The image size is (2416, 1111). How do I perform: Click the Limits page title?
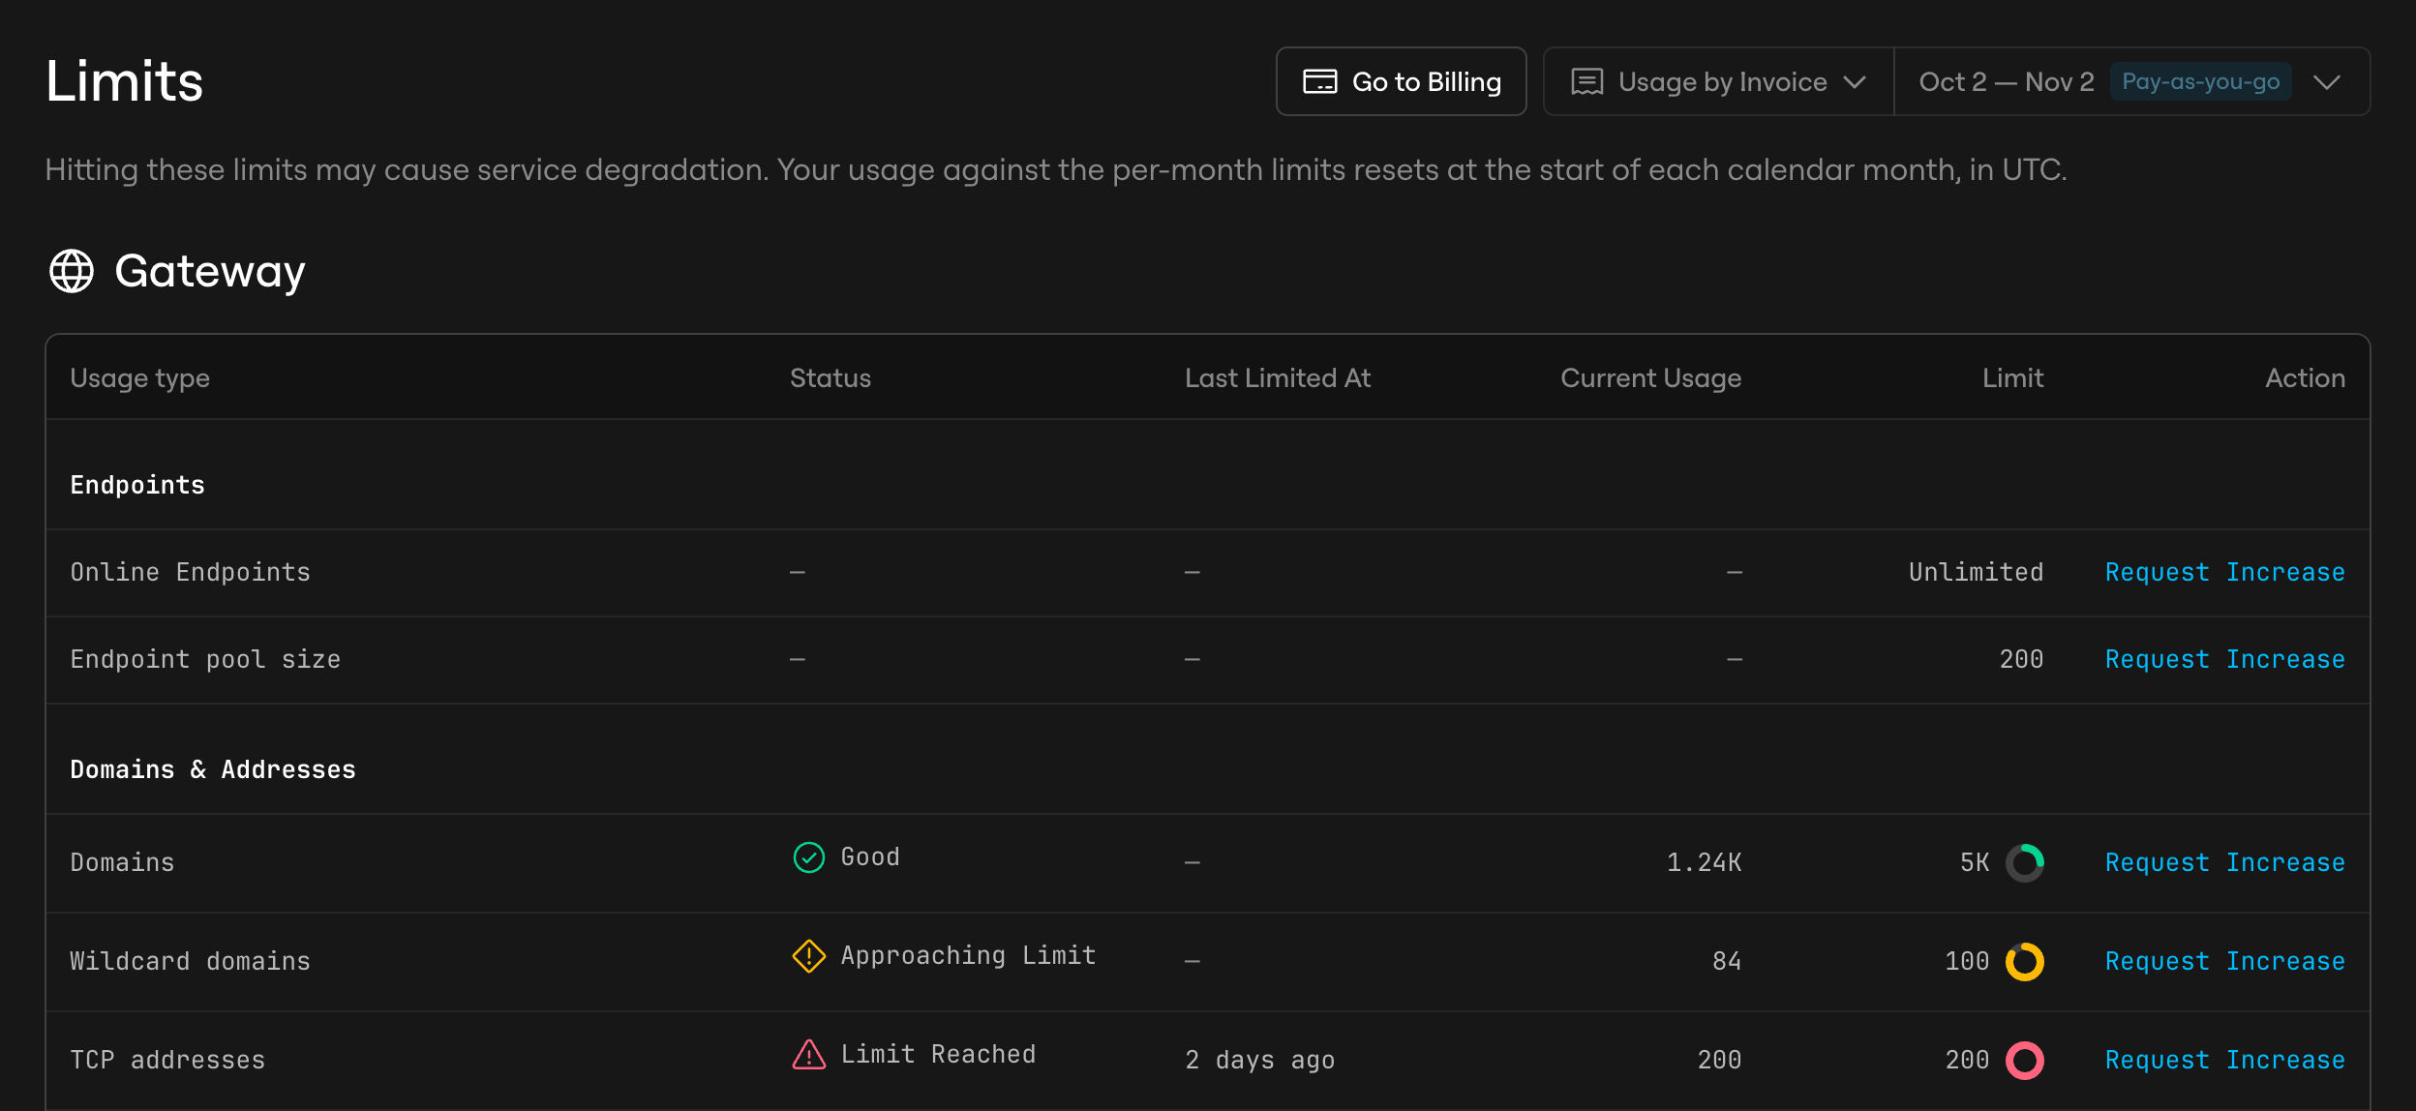[x=124, y=81]
